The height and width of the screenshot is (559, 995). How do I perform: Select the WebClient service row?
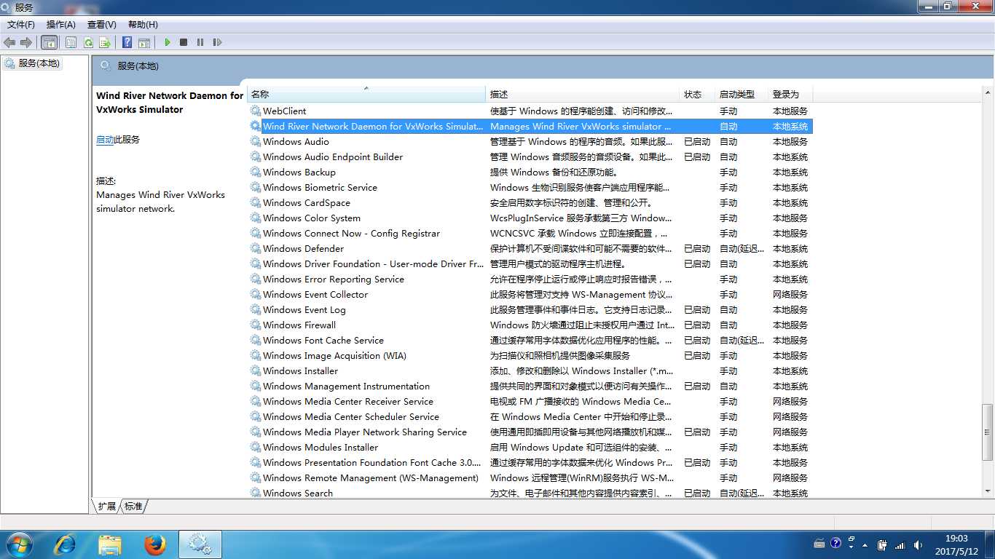click(x=530, y=111)
